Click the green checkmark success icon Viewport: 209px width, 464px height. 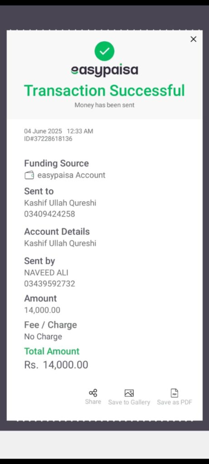tap(104, 51)
